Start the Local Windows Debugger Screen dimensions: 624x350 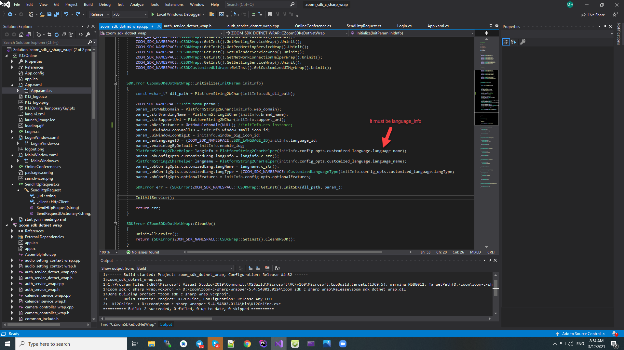pos(178,14)
